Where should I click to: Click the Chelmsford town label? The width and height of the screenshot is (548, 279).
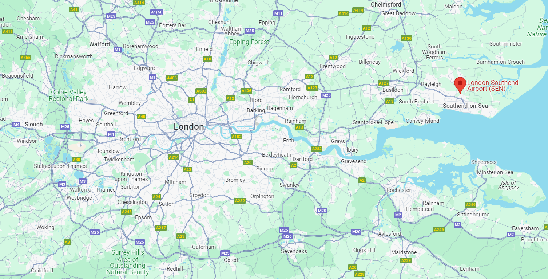click(x=386, y=4)
